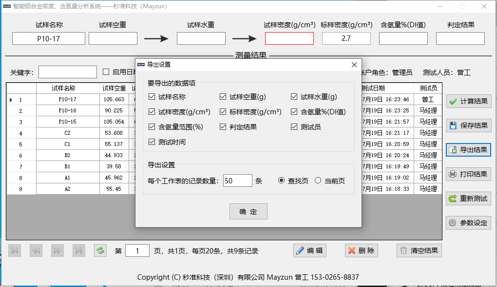497x287 pixels.
Task: Uncheck the 测试时间 checkbox
Action: coord(152,142)
